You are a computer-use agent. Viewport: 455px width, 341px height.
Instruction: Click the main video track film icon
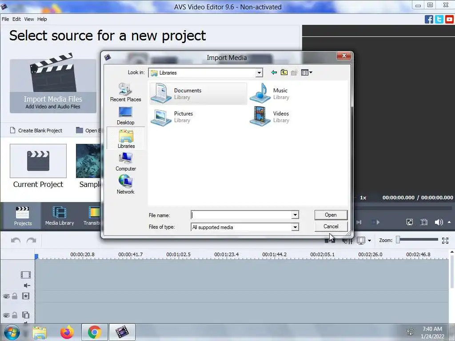click(x=25, y=274)
